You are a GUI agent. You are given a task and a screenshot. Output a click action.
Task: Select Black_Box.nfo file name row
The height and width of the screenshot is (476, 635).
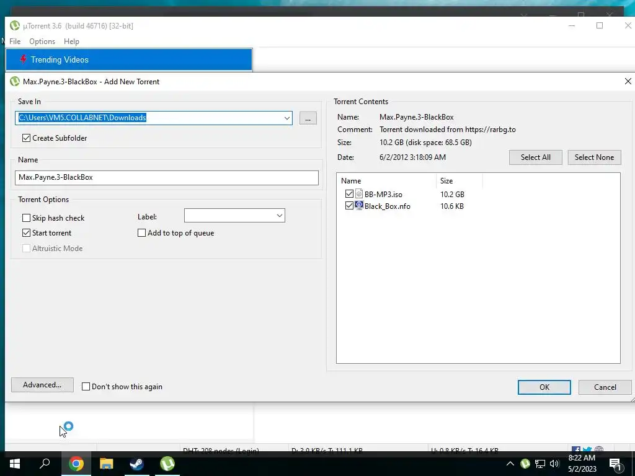pos(387,206)
